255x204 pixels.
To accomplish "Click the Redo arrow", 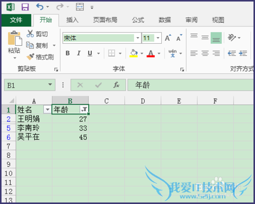I will (60, 7).
